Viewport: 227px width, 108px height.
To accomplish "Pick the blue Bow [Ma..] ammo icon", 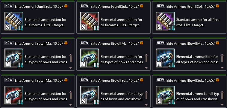I will point(165,58).
